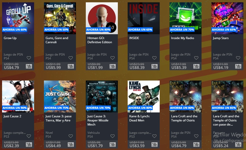Open the Kane & Lynch Dead Men cover art
Viewport: 246px width, 150px height.
point(144,96)
